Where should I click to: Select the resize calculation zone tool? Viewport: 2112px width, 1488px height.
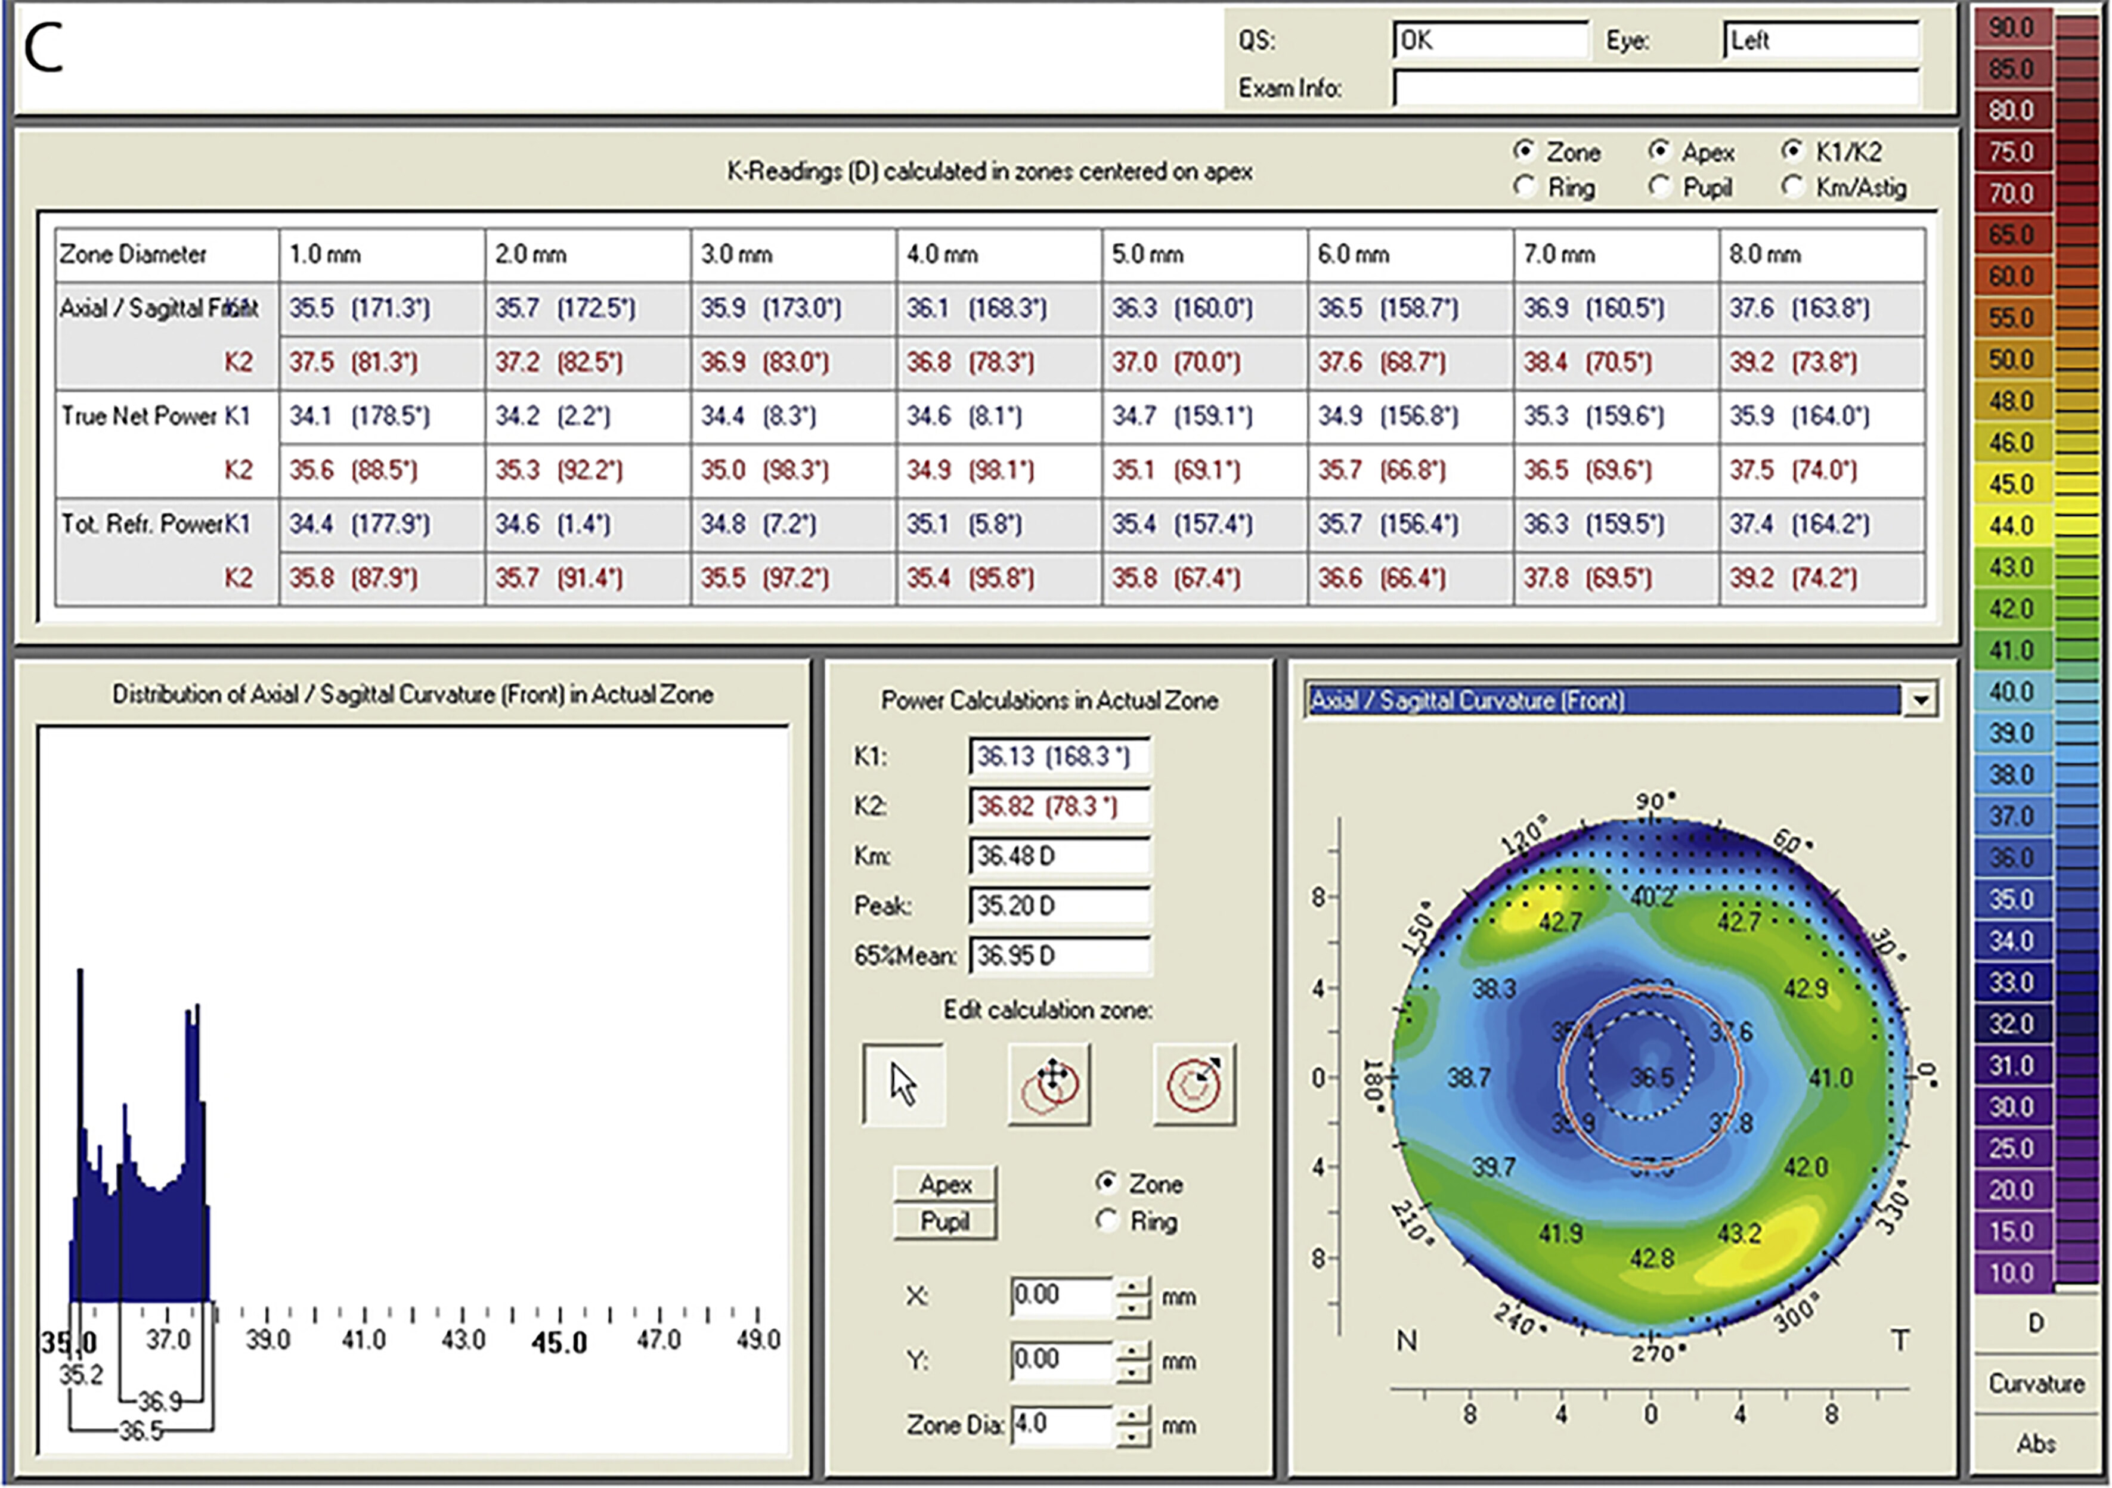[1194, 1083]
